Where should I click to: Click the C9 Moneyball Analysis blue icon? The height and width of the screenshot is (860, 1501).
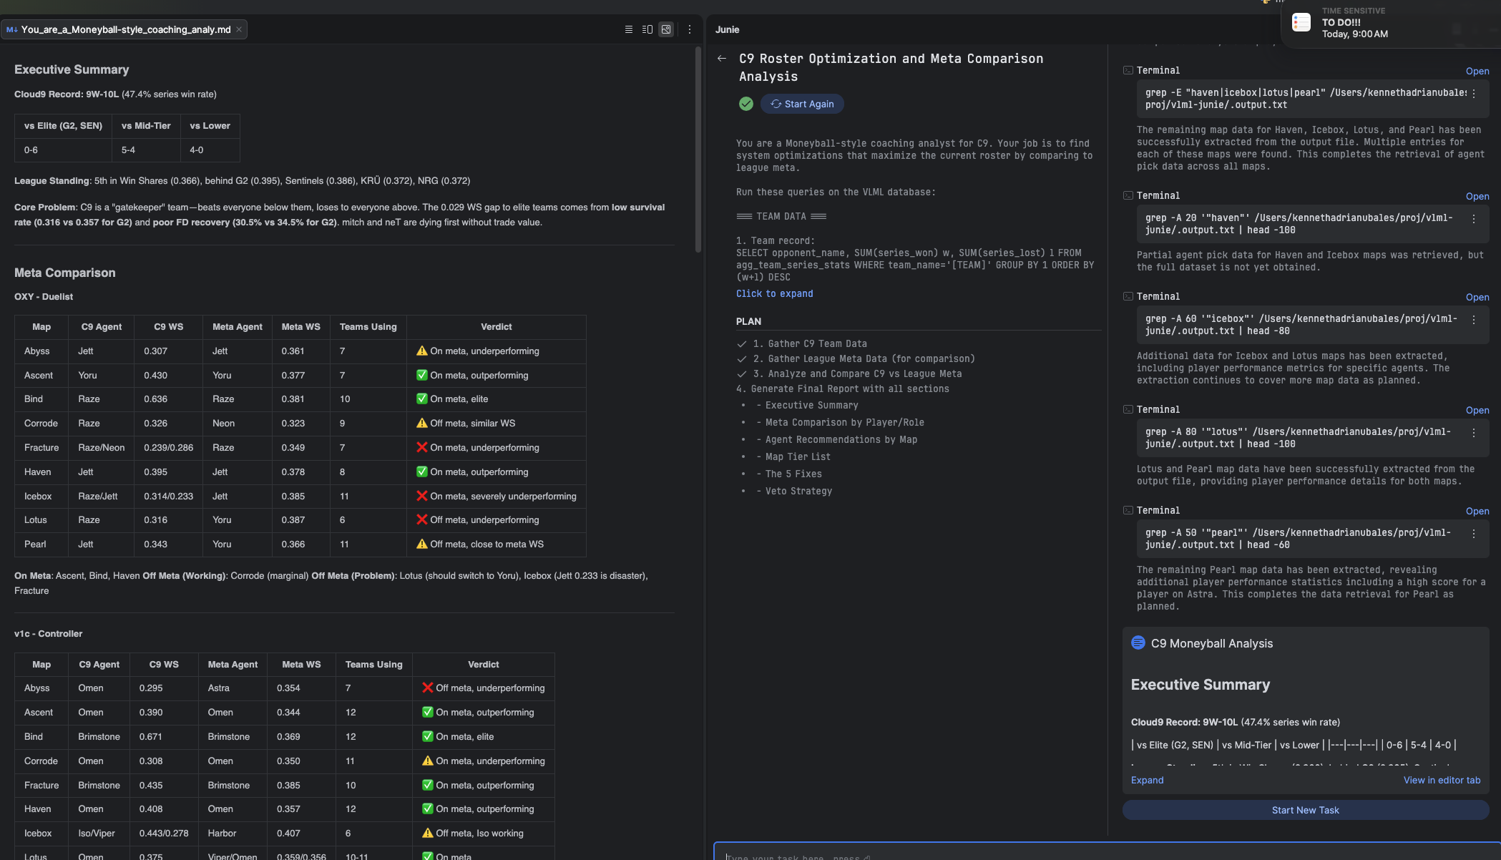pyautogui.click(x=1138, y=642)
